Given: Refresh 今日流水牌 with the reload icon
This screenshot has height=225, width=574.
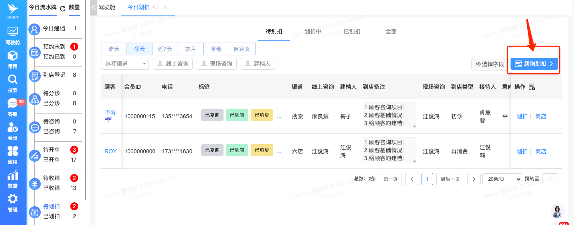Looking at the screenshot, I should [62, 8].
